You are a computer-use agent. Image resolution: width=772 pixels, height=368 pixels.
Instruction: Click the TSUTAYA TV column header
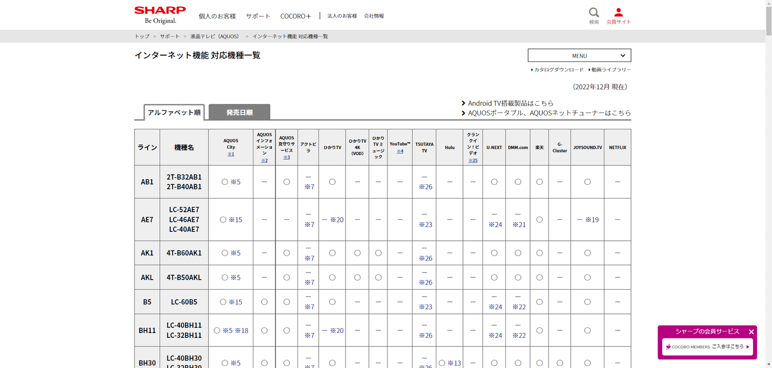click(x=424, y=147)
